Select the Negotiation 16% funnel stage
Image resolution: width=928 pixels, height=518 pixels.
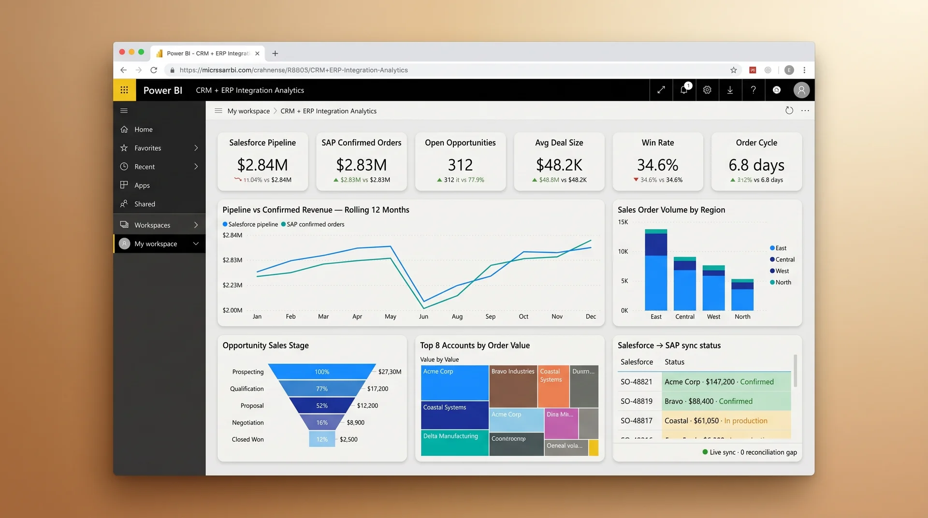(322, 422)
